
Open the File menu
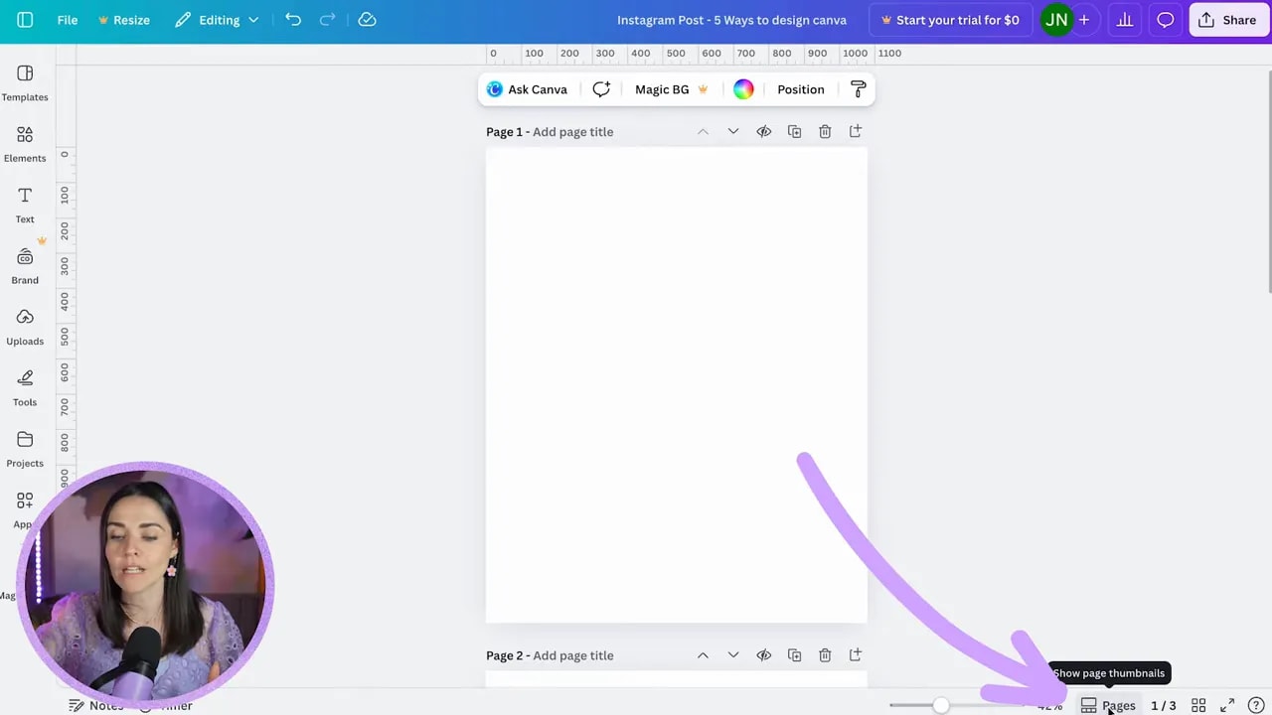tap(67, 20)
